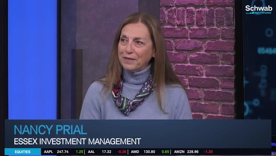
Task: Select the red -0.26 change value
Action: coord(122,152)
